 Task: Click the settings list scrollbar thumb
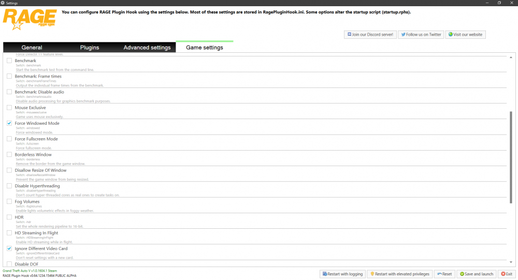click(511, 157)
